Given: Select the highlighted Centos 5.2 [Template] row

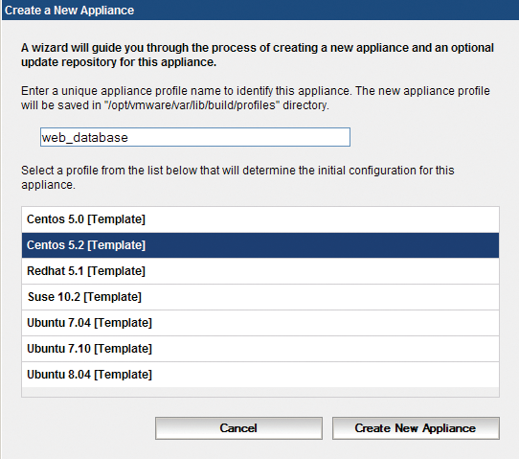Looking at the screenshot, I should tap(260, 245).
